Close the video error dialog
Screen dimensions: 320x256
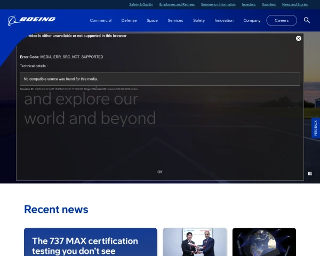click(x=299, y=38)
